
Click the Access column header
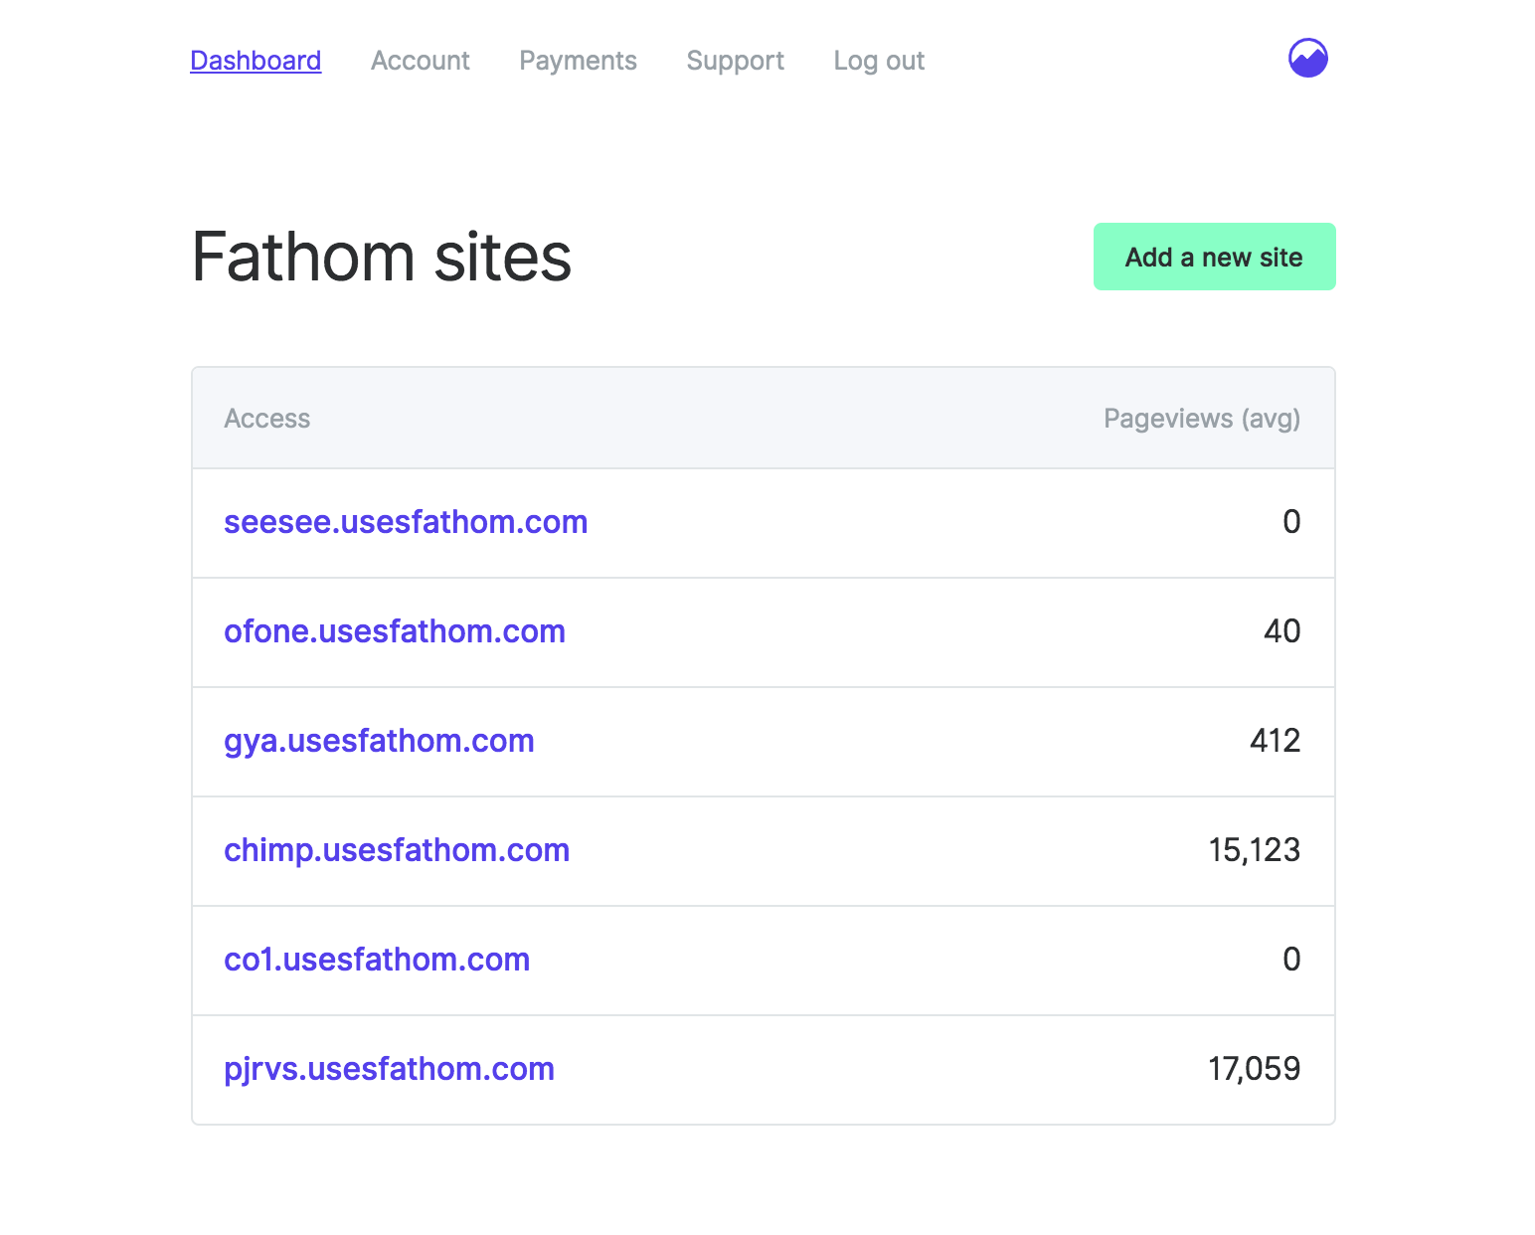click(267, 419)
